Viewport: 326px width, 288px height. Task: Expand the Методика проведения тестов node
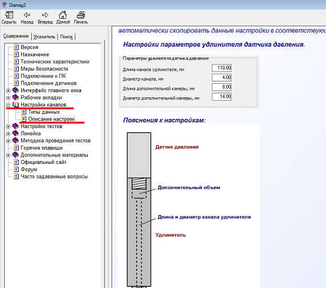click(8, 141)
